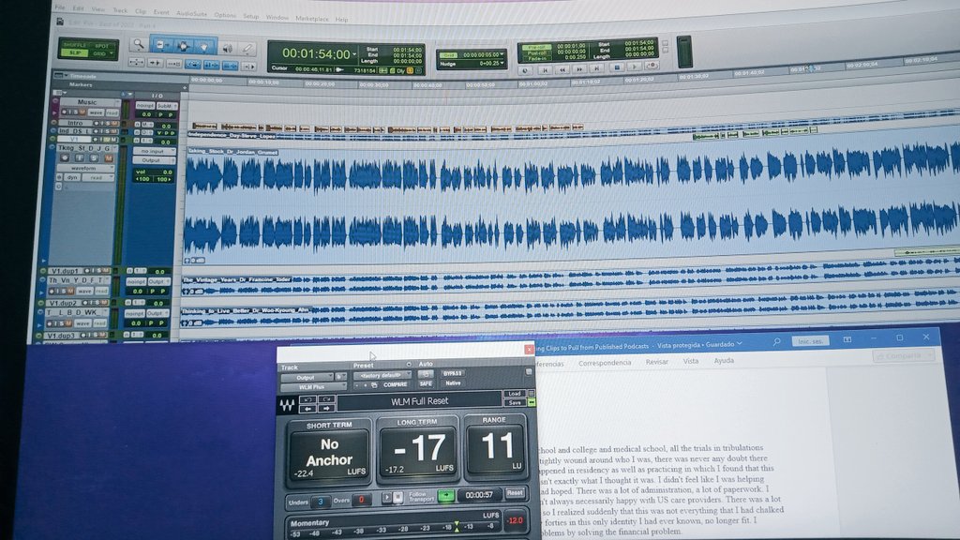Pause the WLM loudness meter
960x540 pixels.
397,497
